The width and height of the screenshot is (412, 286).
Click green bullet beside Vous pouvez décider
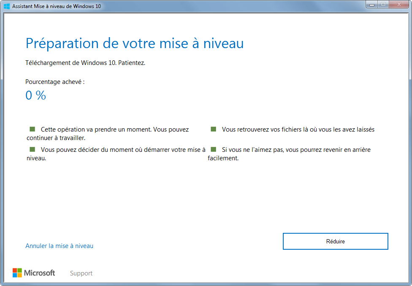click(33, 149)
